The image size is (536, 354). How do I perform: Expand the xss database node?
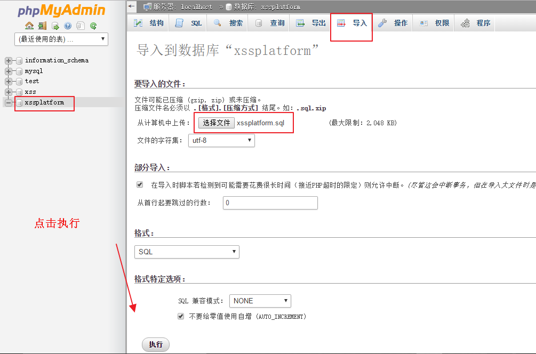click(x=9, y=92)
